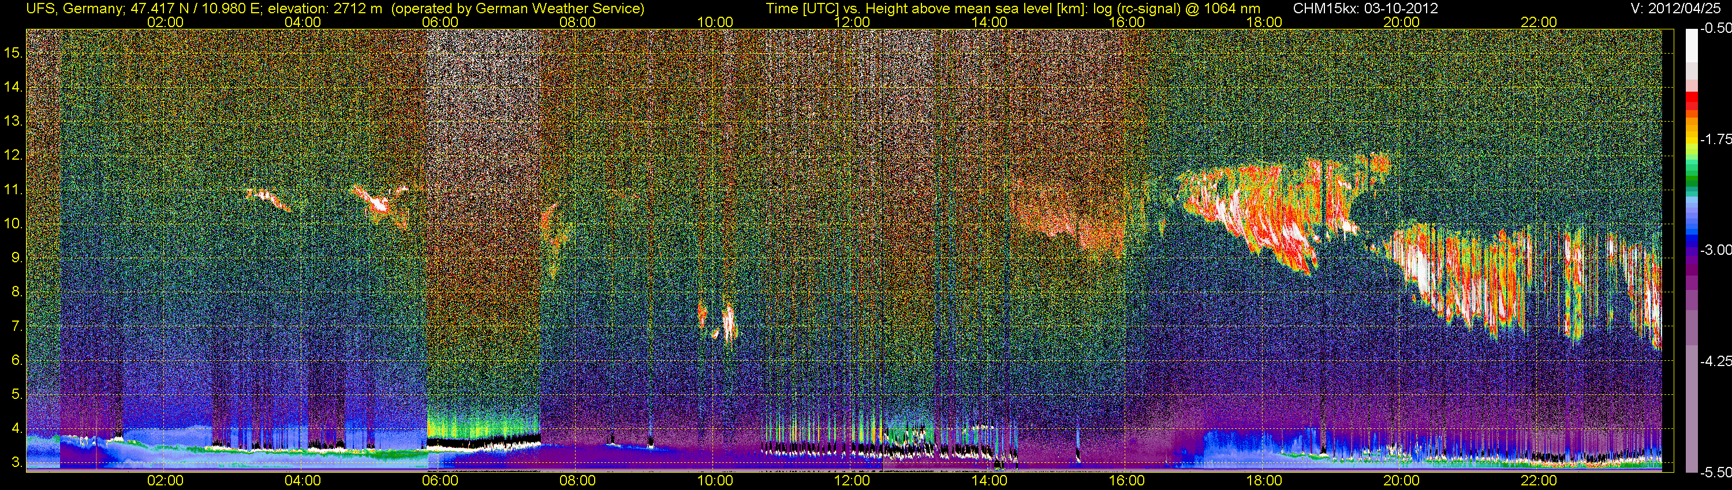Click the '14:00' label on bottom time axis
The image size is (1732, 490).
[x=990, y=481]
